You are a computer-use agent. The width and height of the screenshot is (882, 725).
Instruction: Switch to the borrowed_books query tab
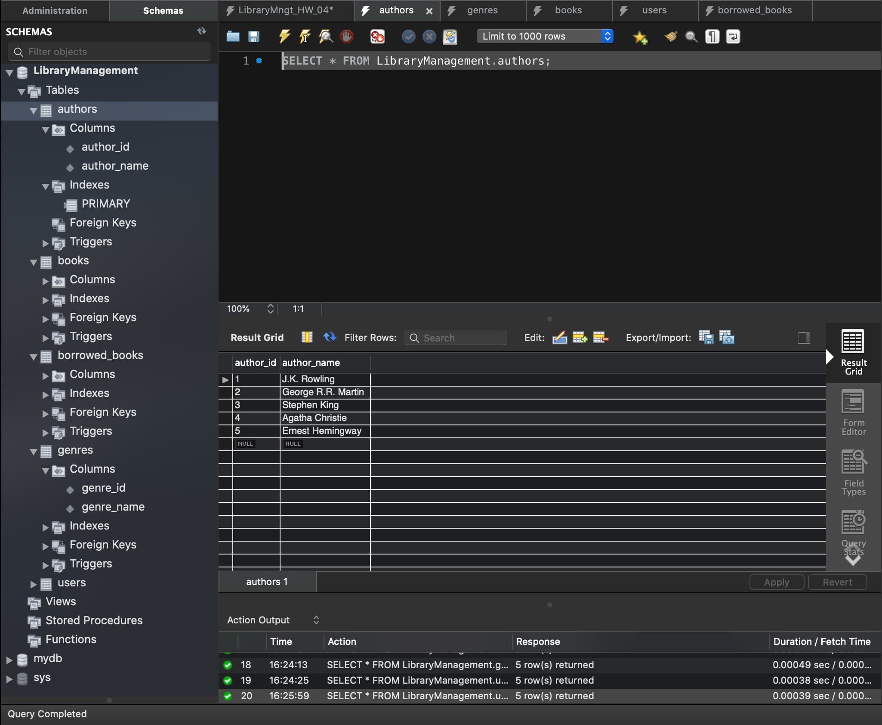click(x=754, y=10)
